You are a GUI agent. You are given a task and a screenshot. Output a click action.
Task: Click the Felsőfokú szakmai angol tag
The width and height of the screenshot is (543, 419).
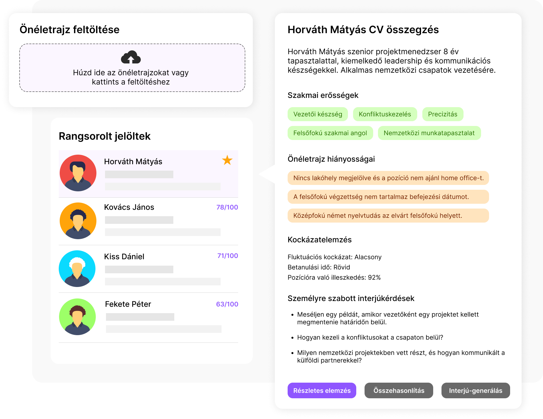[330, 133]
